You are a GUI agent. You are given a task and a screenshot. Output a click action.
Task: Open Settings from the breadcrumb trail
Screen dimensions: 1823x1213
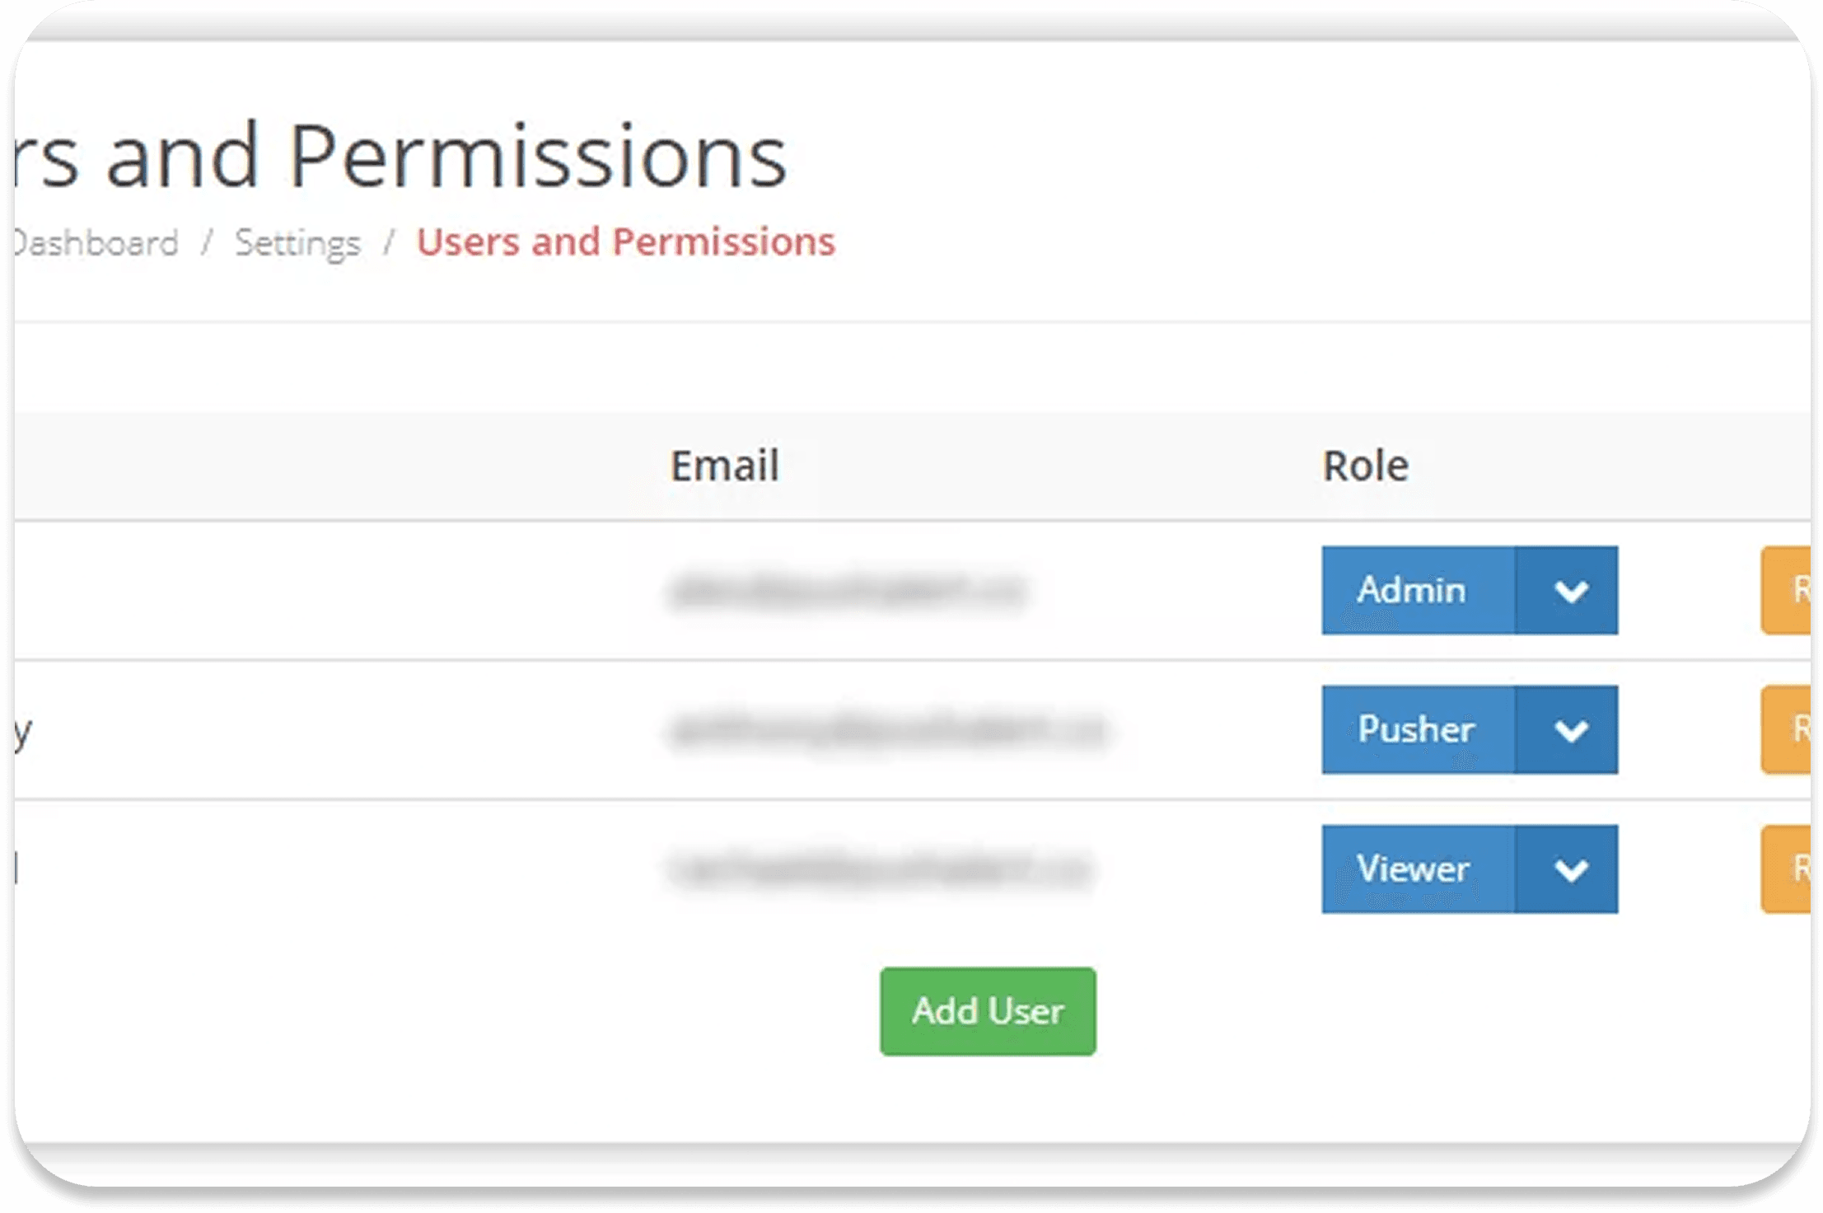pos(297,242)
